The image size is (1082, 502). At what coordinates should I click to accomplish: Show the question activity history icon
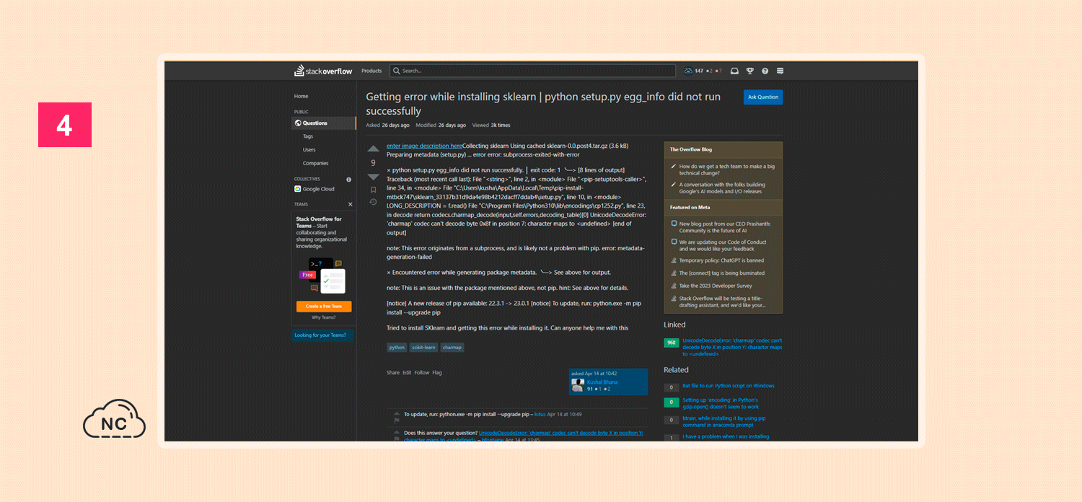click(373, 202)
